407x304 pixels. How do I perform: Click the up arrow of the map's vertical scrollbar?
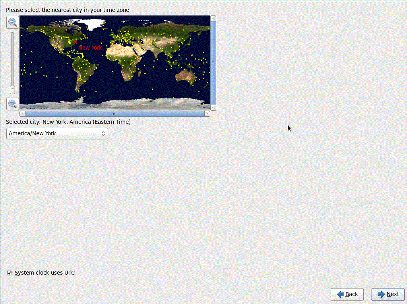[213, 18]
